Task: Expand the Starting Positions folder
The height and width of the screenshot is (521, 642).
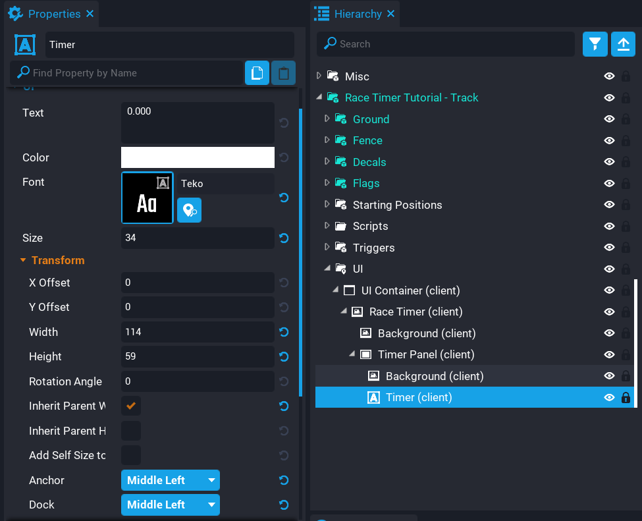Action: 327,205
